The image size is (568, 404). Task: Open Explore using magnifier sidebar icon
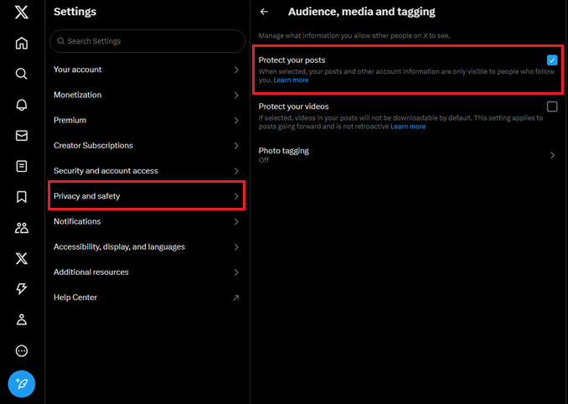pos(22,74)
